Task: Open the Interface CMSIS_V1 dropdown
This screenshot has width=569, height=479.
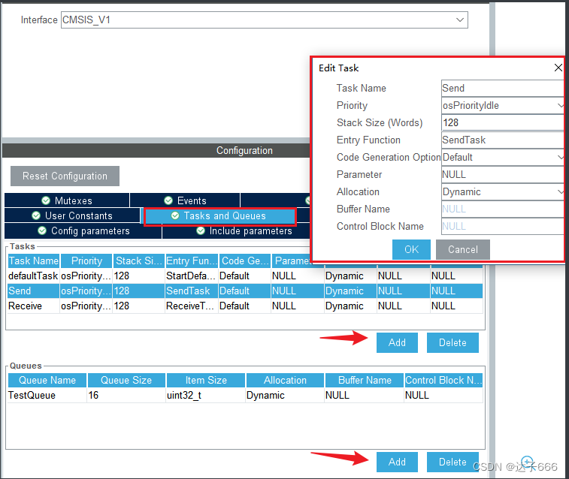Action: (x=264, y=20)
